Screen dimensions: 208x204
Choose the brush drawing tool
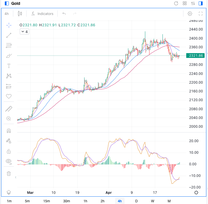pos(9,56)
